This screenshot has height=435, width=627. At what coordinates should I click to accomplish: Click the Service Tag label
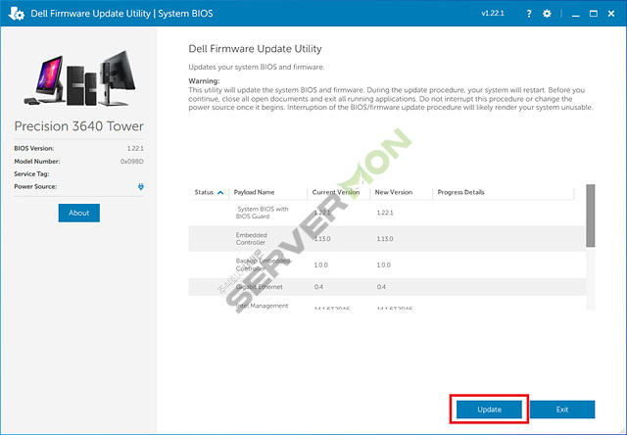[x=31, y=174]
